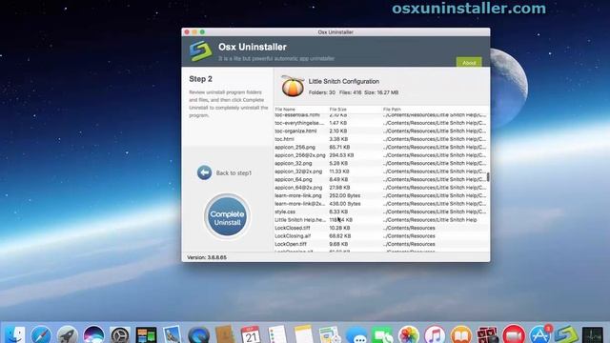Open Photo Booth in the Dock
The width and height of the screenshot is (610, 343).
click(x=487, y=334)
